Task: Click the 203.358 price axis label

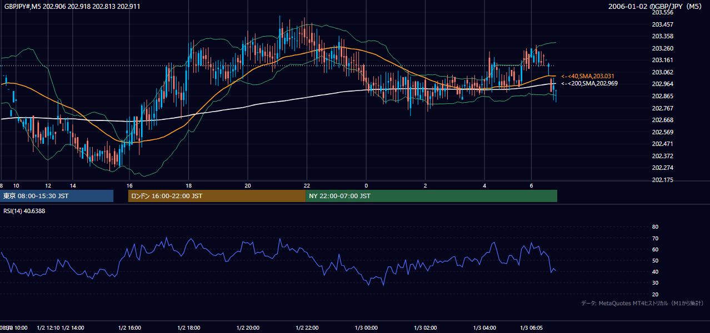Action: 662,36
